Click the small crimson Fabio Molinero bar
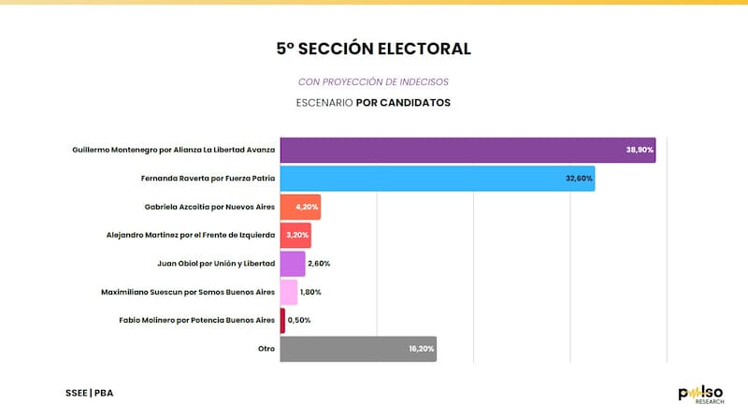The height and width of the screenshot is (419, 748). click(282, 321)
